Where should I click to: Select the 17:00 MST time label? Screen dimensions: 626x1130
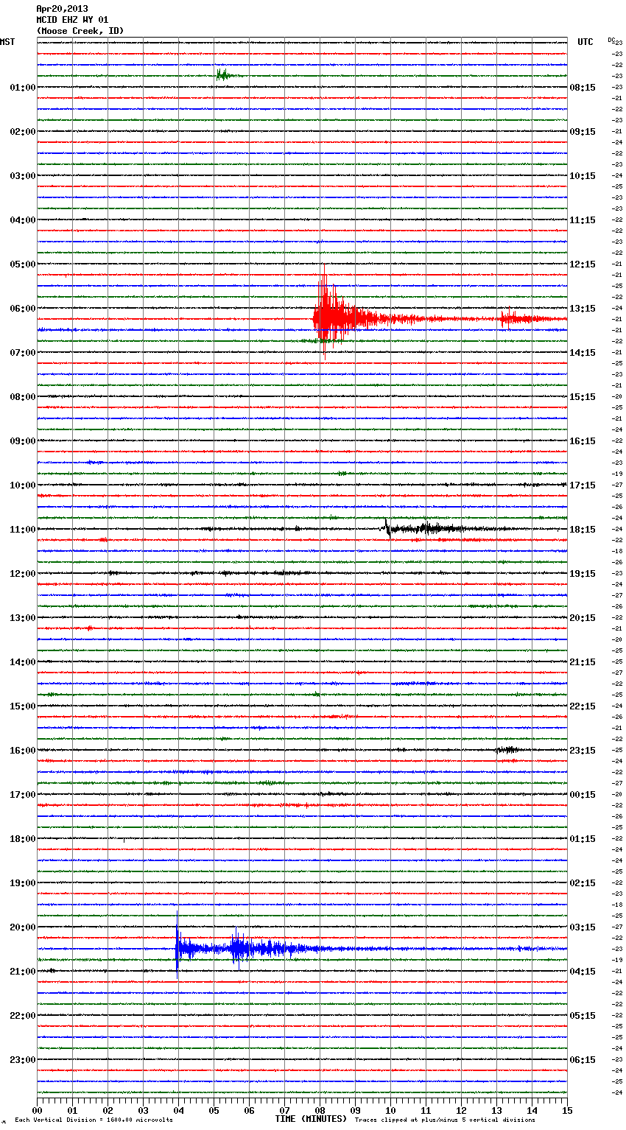coord(22,795)
